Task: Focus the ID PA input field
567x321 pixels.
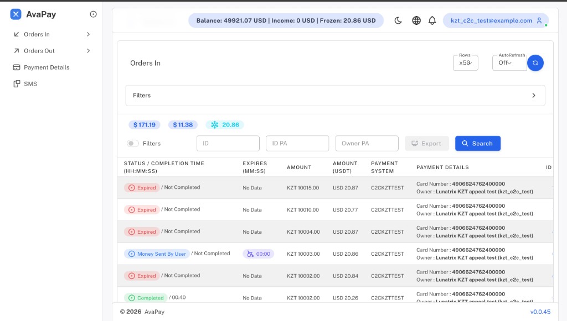Action: pos(297,144)
